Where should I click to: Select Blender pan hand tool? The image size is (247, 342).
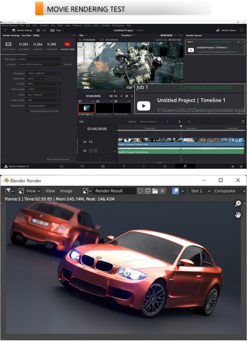point(238,215)
